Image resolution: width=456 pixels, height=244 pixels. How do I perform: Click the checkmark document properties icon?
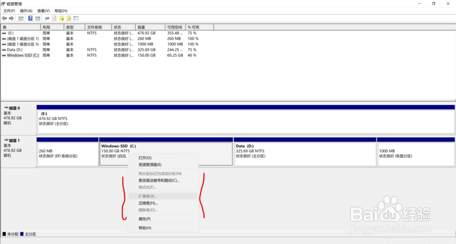54,18
